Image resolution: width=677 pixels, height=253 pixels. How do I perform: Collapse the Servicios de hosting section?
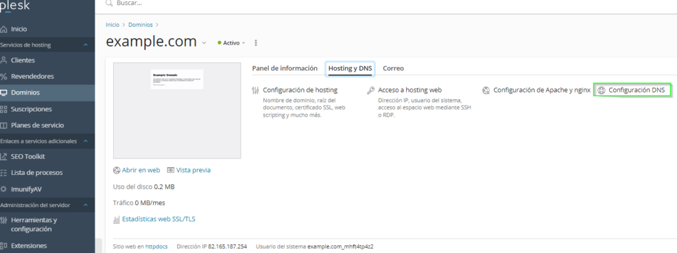pos(85,45)
